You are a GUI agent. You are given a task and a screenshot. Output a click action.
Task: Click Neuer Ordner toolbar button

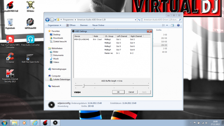[x=98, y=25]
